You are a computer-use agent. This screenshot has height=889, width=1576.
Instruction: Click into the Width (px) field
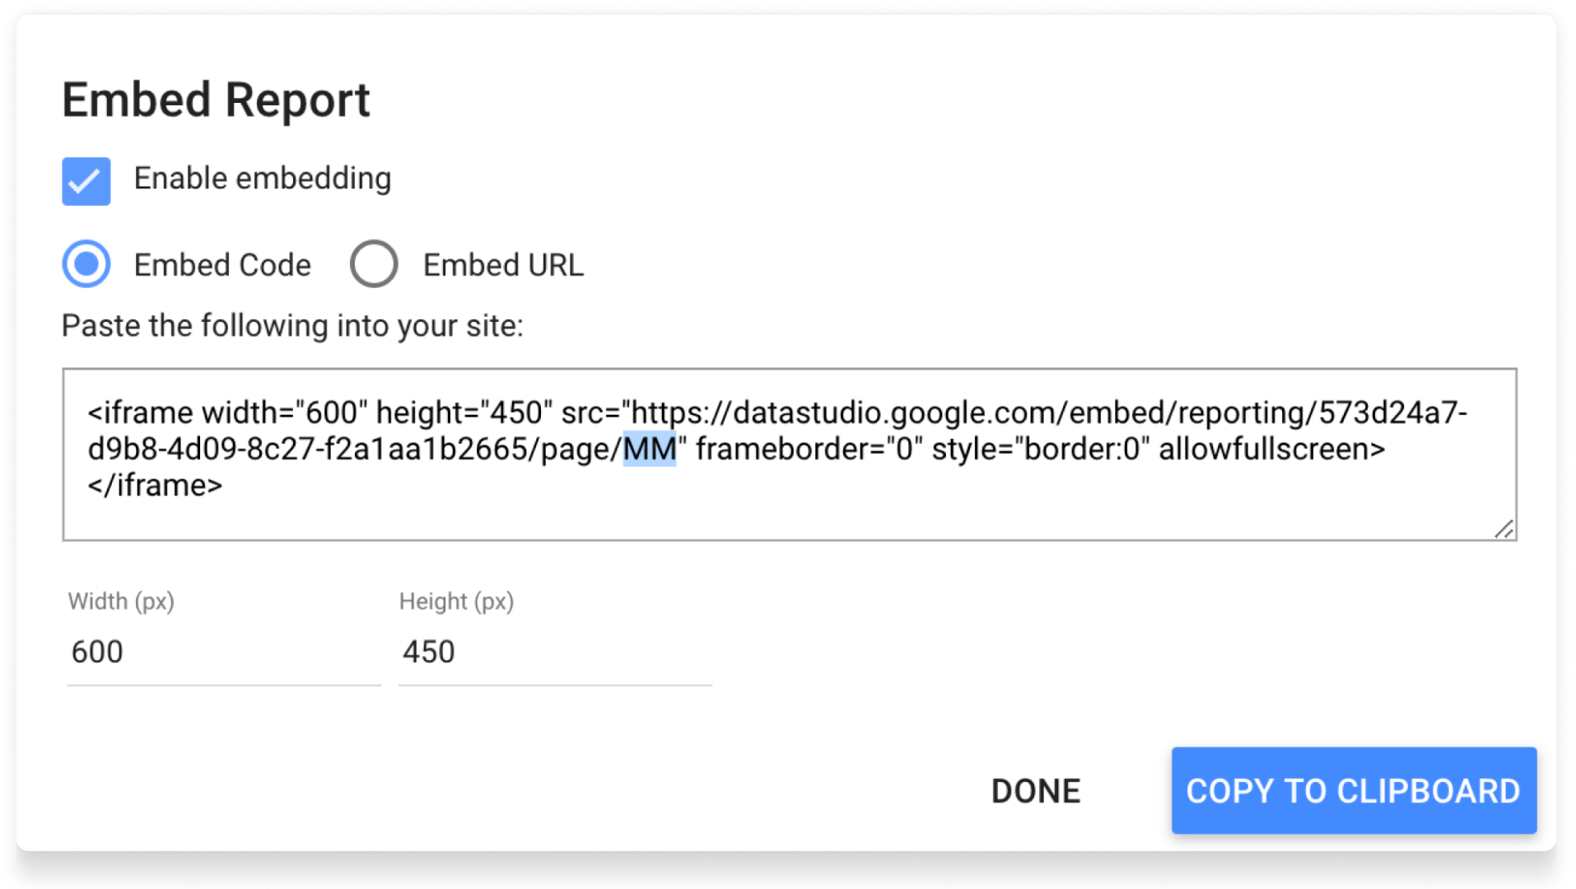point(223,652)
